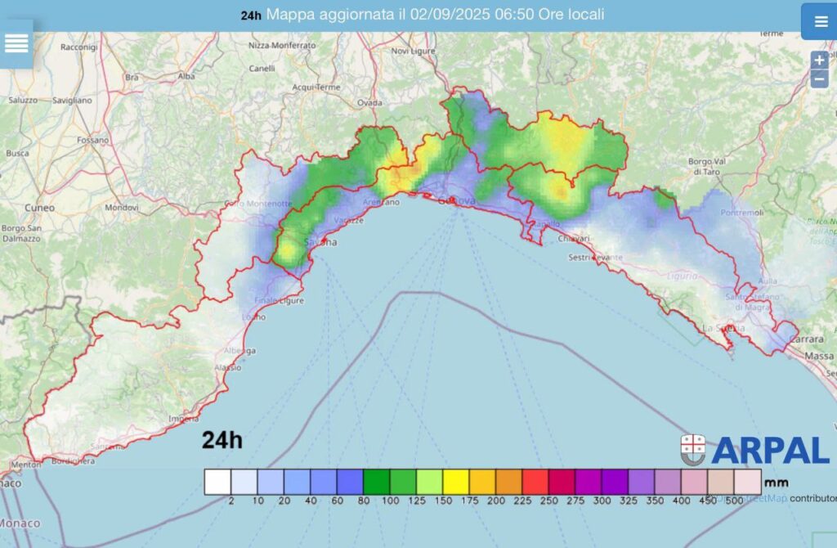Open the top-right blue menu panel

click(821, 22)
